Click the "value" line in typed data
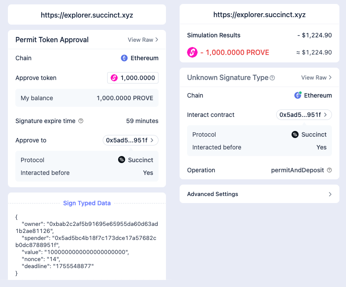This screenshot has height=287, width=346. (75, 252)
